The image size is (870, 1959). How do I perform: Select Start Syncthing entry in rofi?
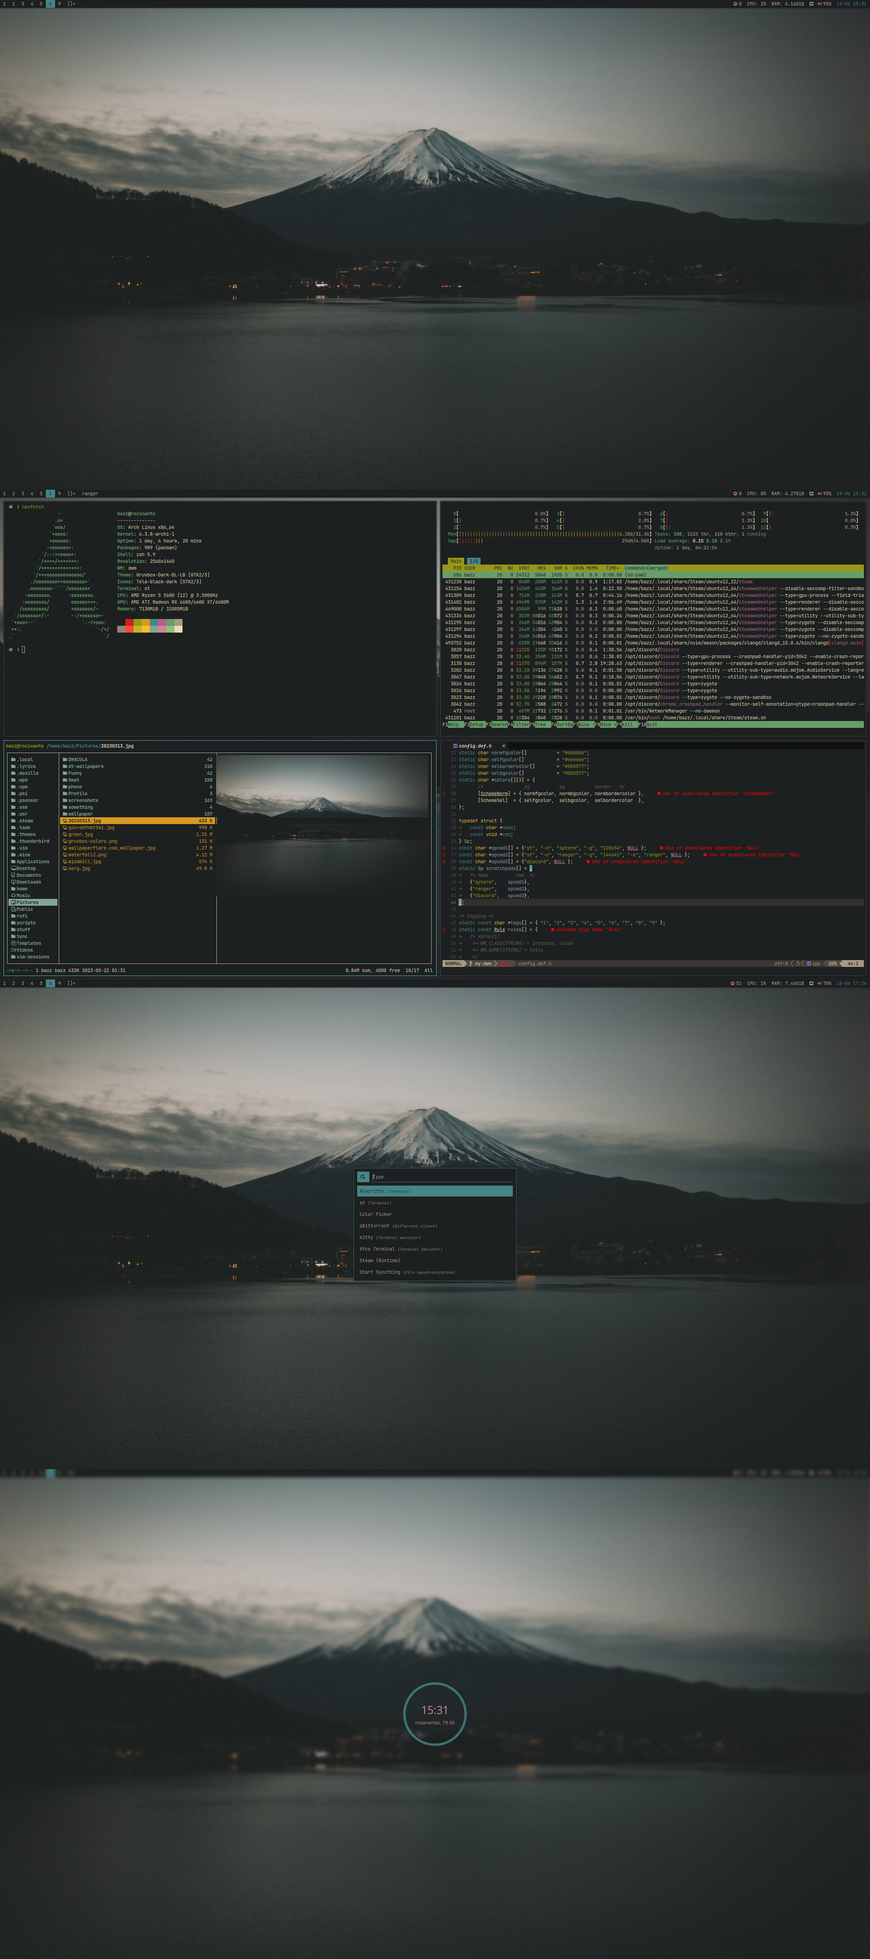pos(435,1272)
